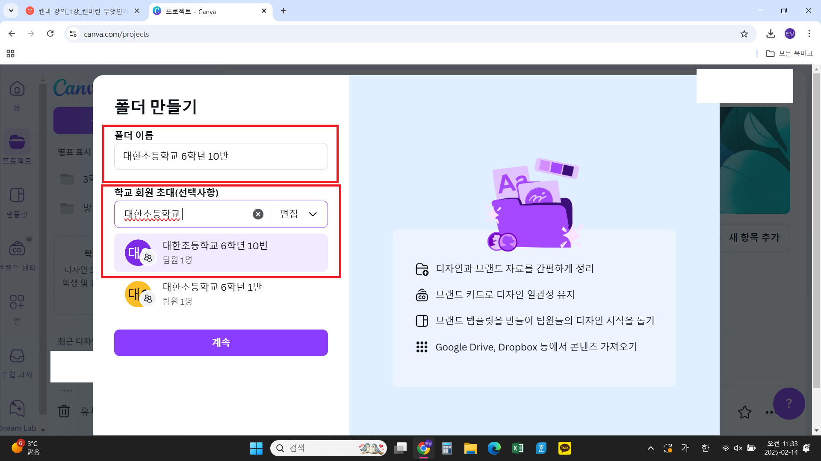Close the 캔바 강의 browser tab
This screenshot has height=461, width=821.
tap(137, 11)
